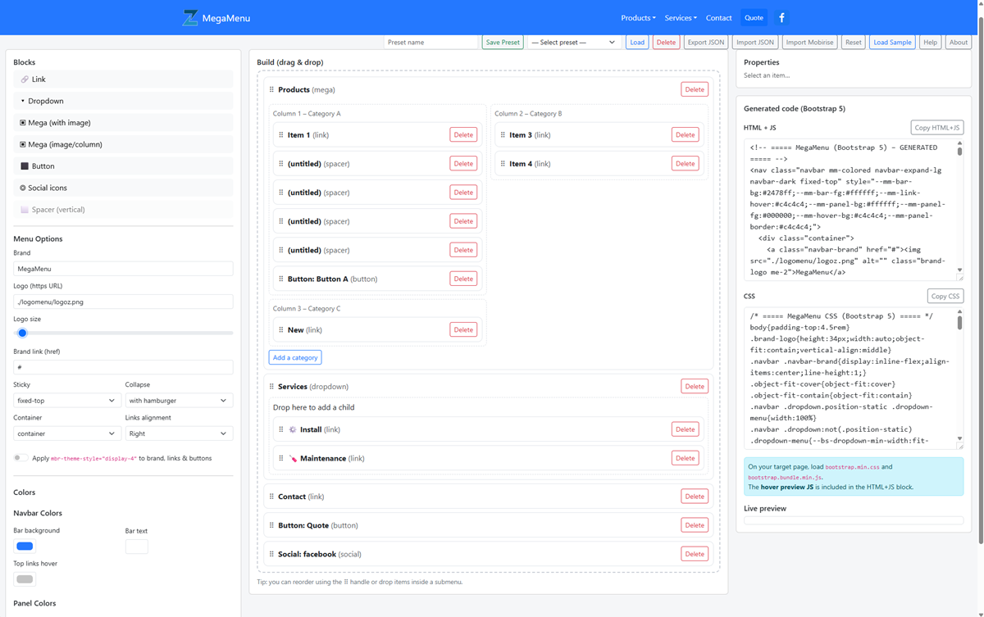The width and height of the screenshot is (984, 617).
Task: Click inside the HTML + JS code box
Action: coord(854,210)
